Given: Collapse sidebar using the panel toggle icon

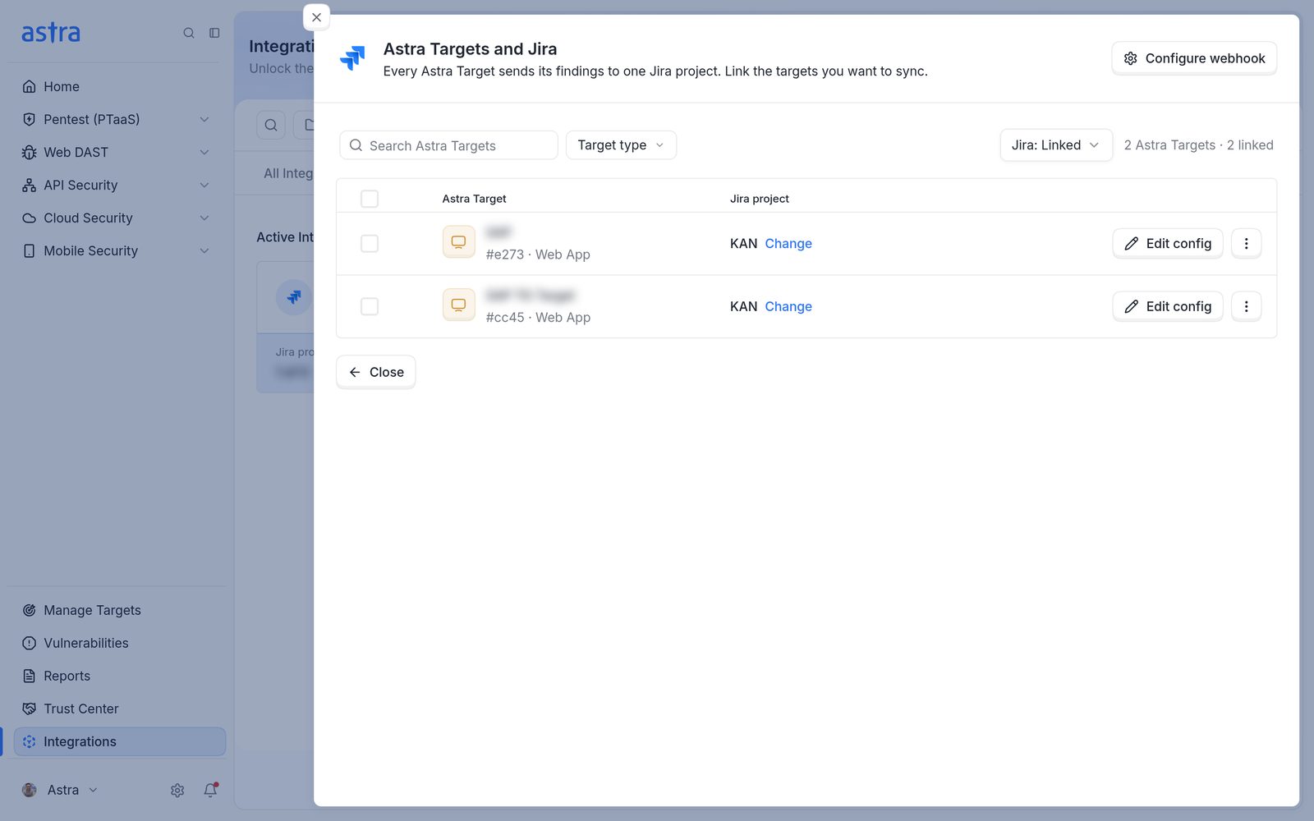Looking at the screenshot, I should (214, 33).
